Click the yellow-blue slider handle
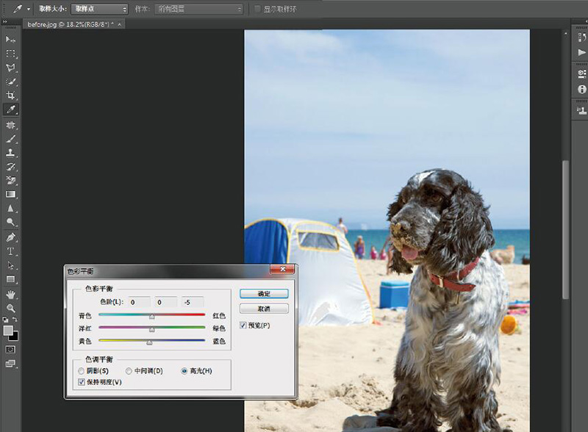 (x=149, y=342)
